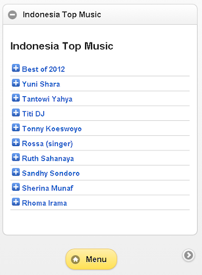Open the Rossa (singer) link
This screenshot has width=202, height=275.
(x=47, y=144)
